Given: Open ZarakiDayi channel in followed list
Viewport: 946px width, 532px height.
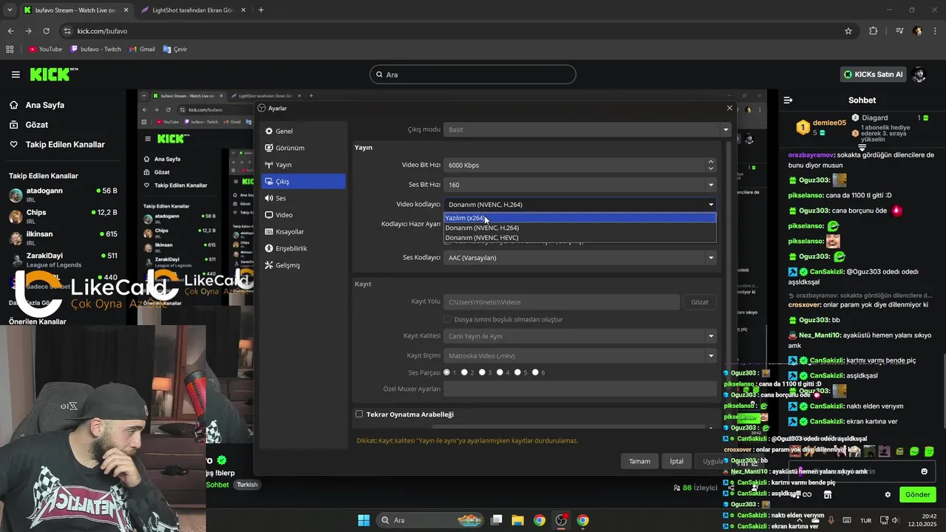Looking at the screenshot, I should pyautogui.click(x=63, y=260).
